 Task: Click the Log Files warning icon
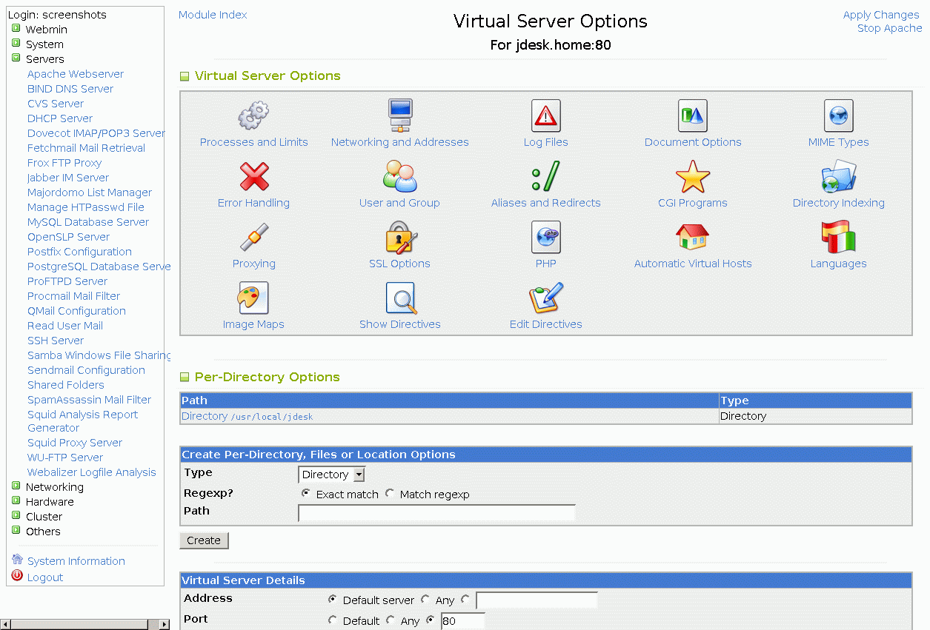pyautogui.click(x=546, y=116)
